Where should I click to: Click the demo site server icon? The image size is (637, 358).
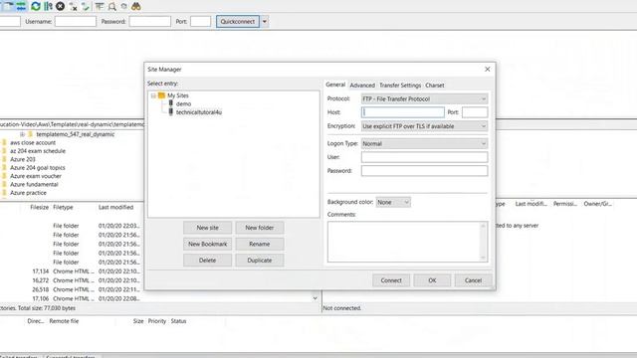coord(170,103)
